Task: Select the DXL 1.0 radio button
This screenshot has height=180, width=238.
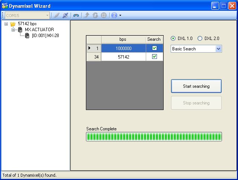Action: point(173,39)
